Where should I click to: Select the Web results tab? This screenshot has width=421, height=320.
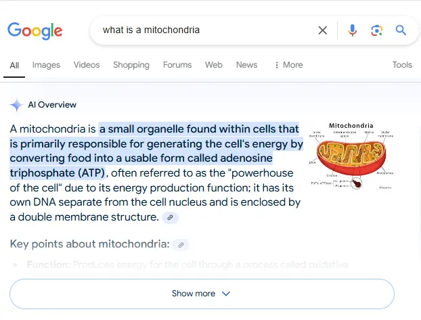[x=214, y=65]
